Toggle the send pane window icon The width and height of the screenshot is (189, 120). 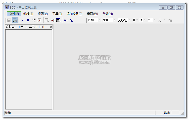(15, 20)
